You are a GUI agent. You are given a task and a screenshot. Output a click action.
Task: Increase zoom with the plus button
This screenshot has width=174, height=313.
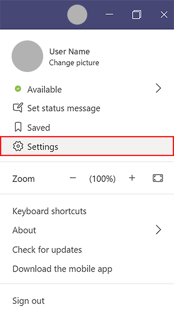(x=132, y=178)
